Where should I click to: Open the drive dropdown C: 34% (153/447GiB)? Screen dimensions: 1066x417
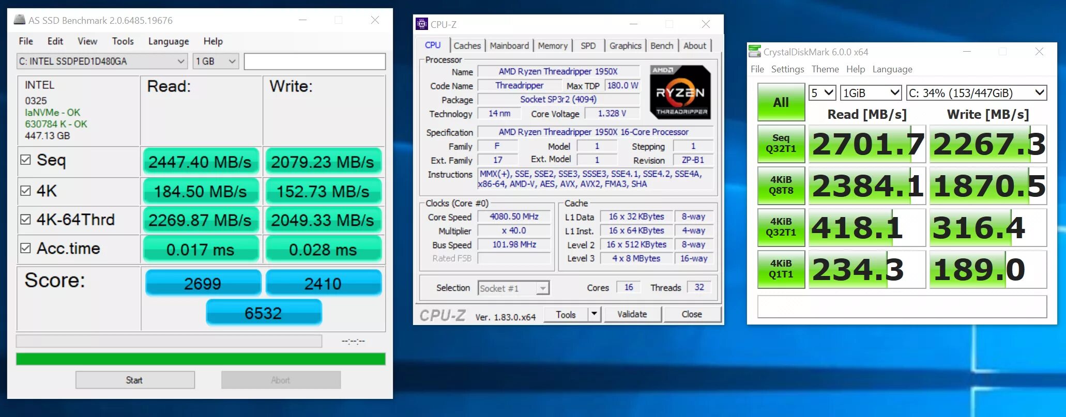[977, 93]
